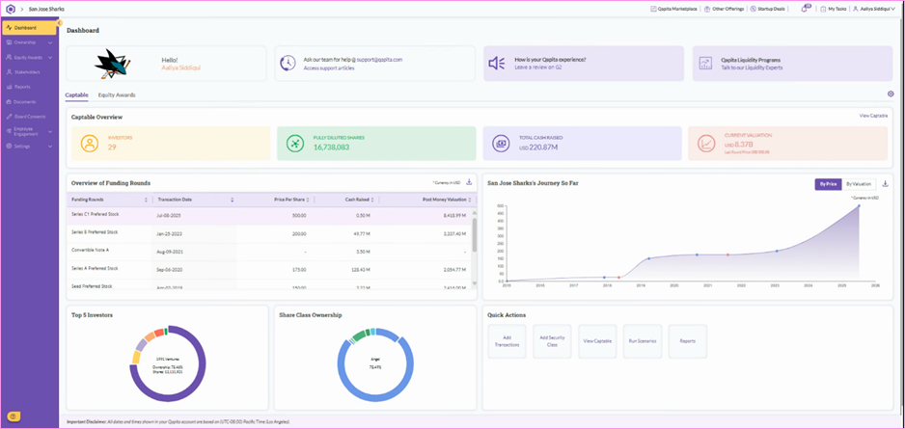Screen dimensions: 905x429
Task: Click Talk to our Liquidity Experts
Action: tap(752, 68)
